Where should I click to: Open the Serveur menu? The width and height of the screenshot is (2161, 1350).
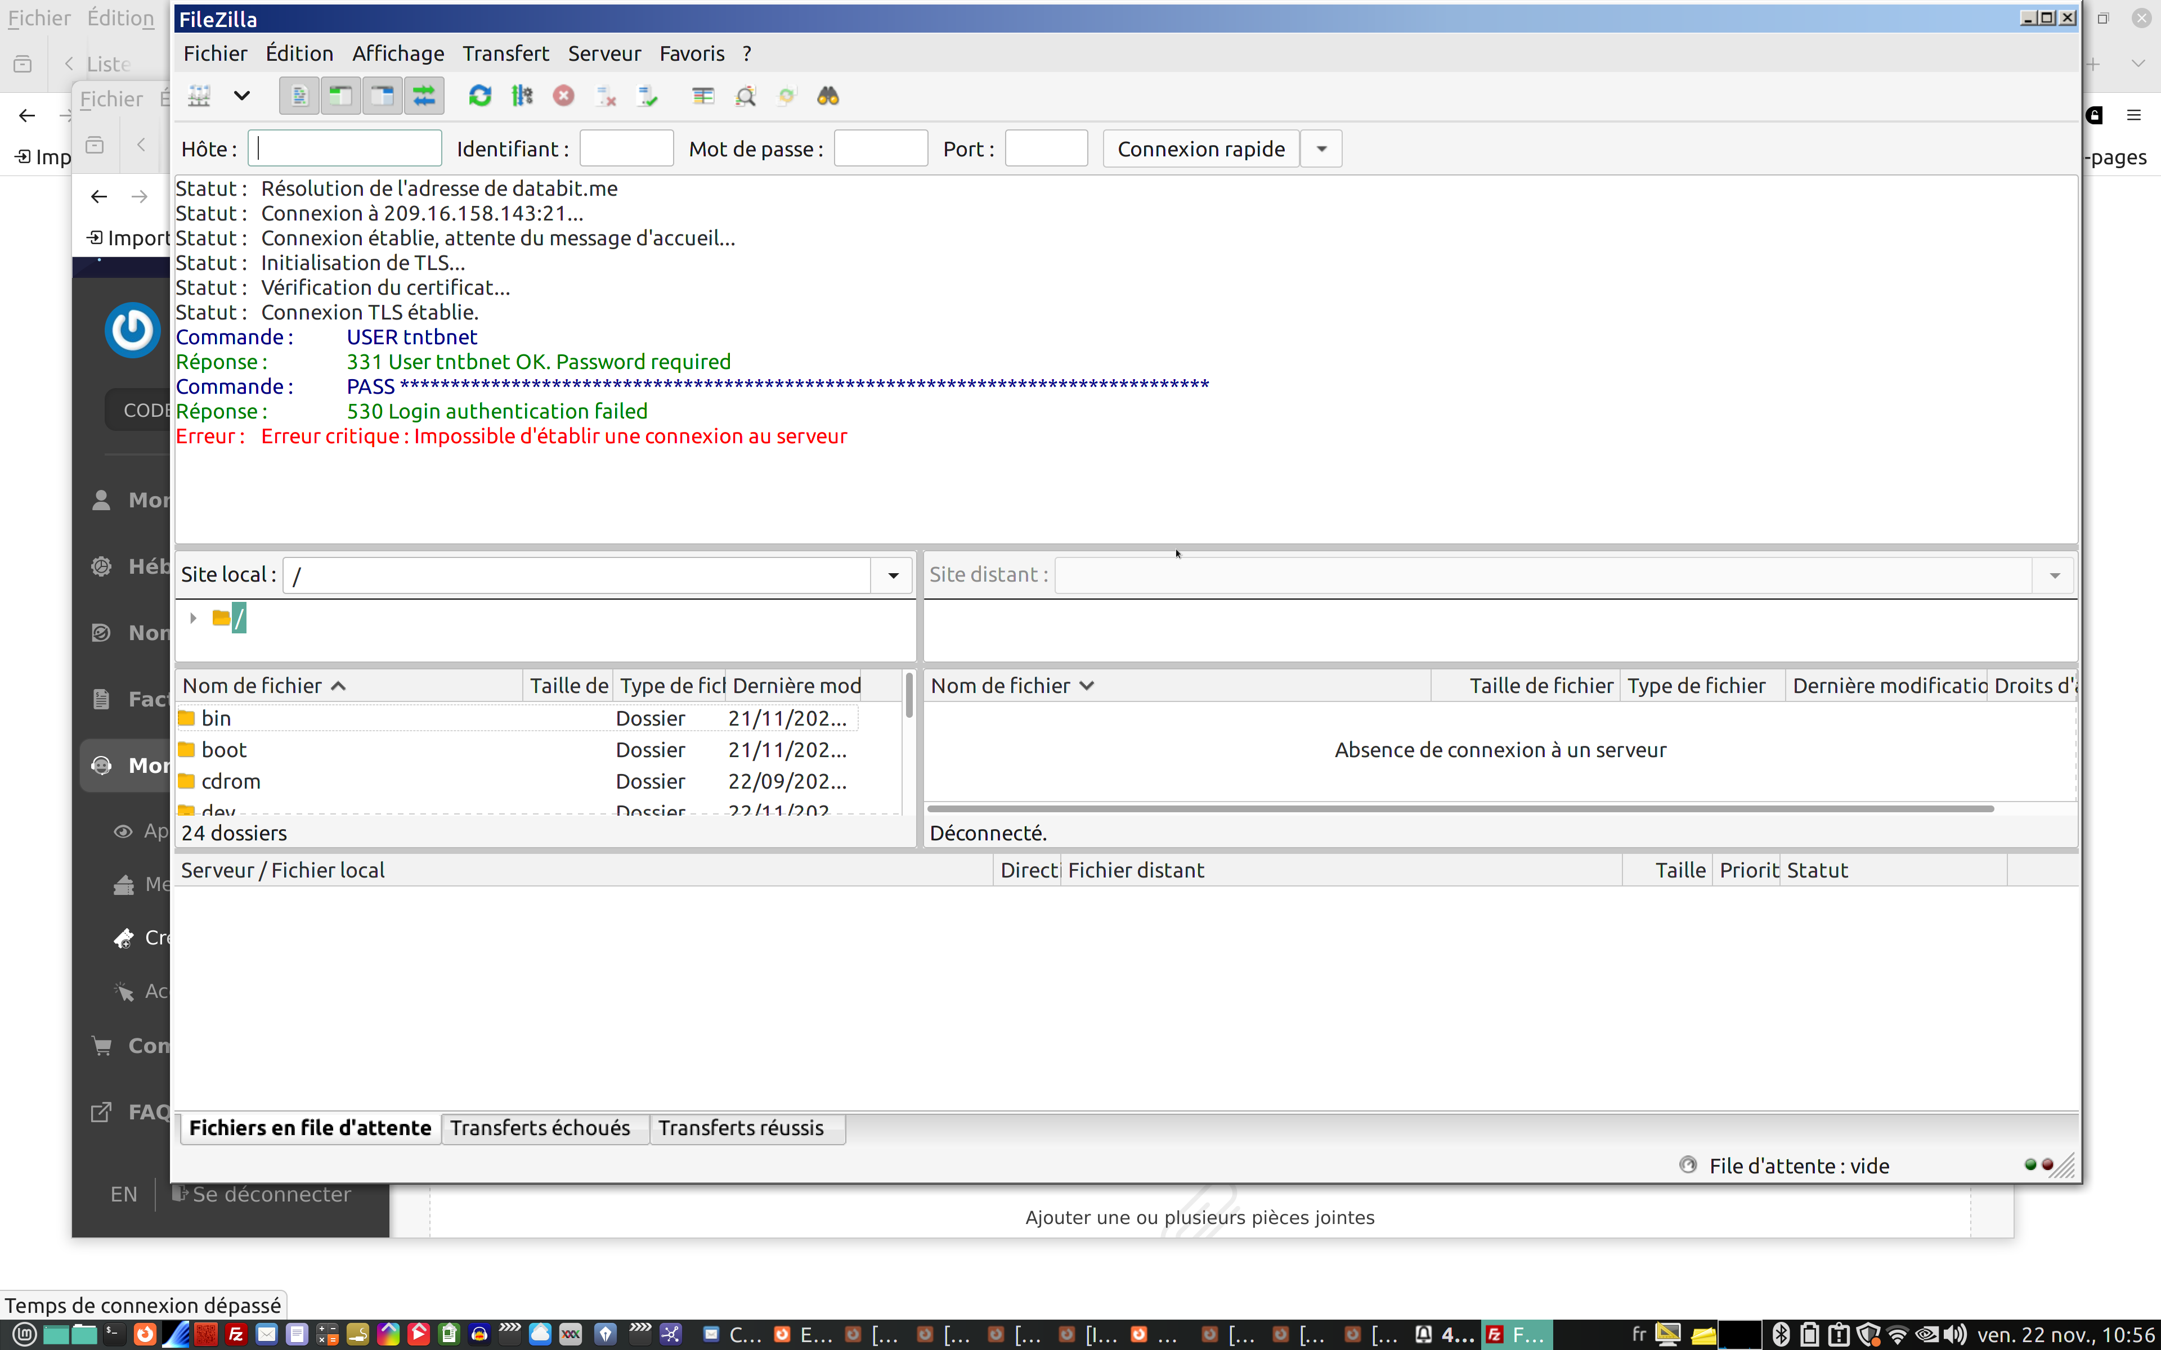pyautogui.click(x=604, y=53)
